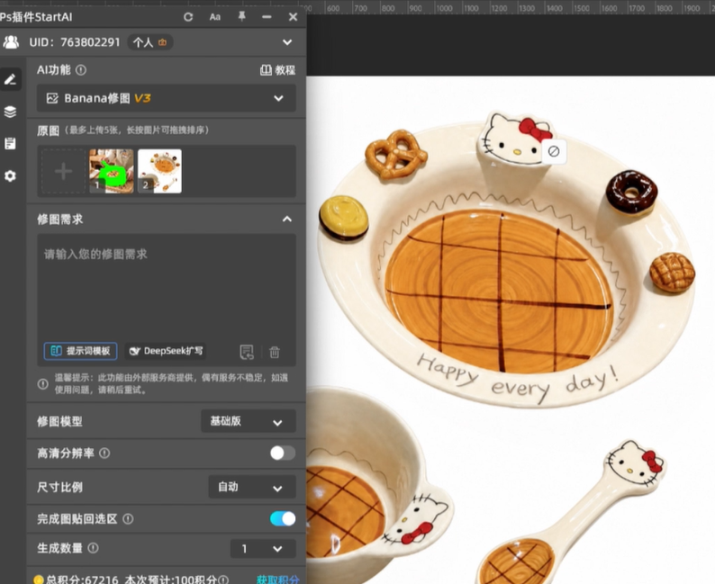The height and width of the screenshot is (584, 715).
Task: Open the 生成数量 count dropdown
Action: pyautogui.click(x=263, y=549)
